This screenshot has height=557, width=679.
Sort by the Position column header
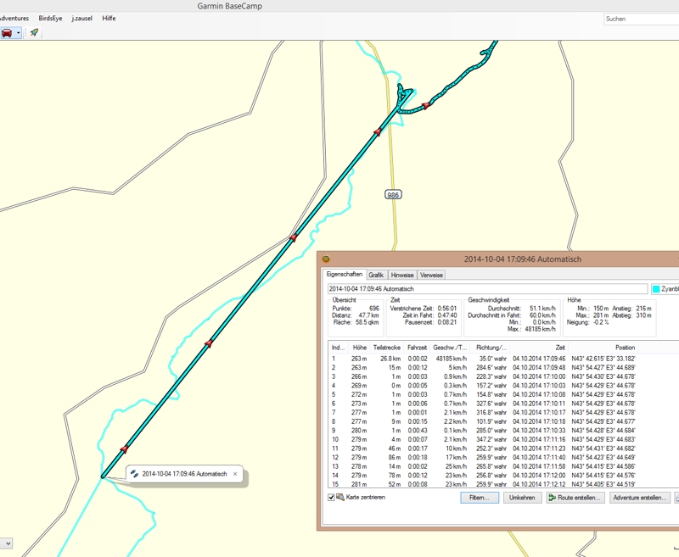[603, 348]
